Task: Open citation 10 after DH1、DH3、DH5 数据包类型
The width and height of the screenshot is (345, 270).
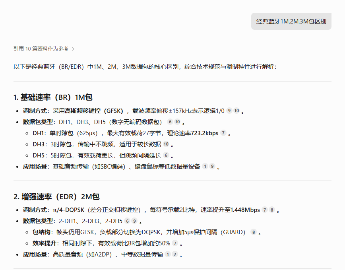Action: click(x=177, y=122)
